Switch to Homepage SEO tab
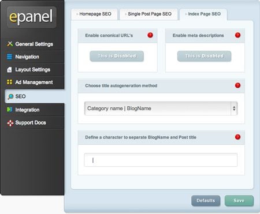The image size is (260, 214). [x=94, y=14]
